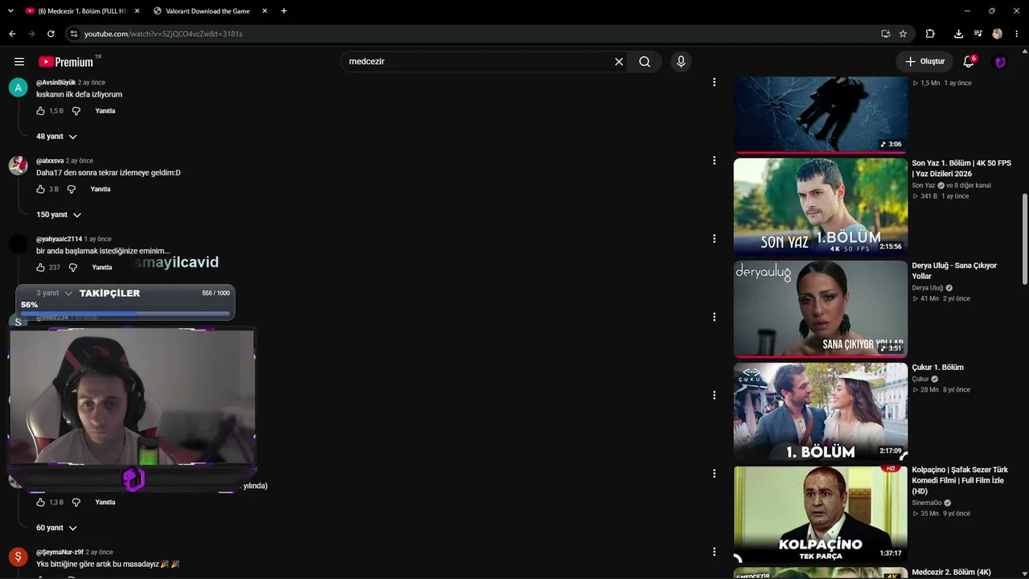This screenshot has height=579, width=1029.
Task: Run search with the magnifier button
Action: tap(645, 62)
